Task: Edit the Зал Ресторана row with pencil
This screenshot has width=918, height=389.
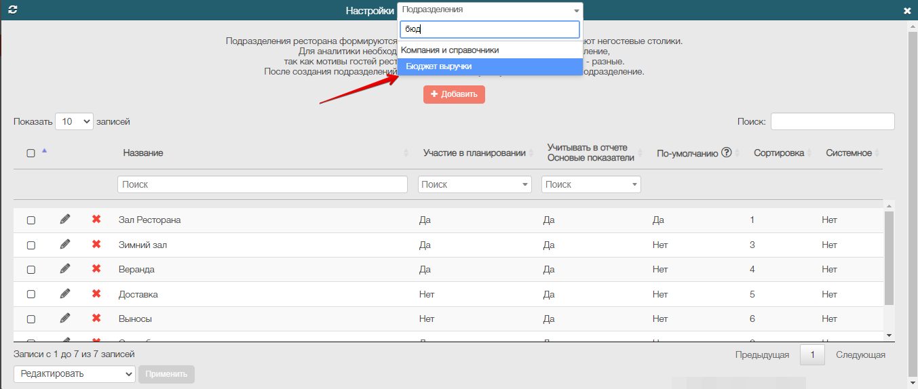Action: pos(65,220)
